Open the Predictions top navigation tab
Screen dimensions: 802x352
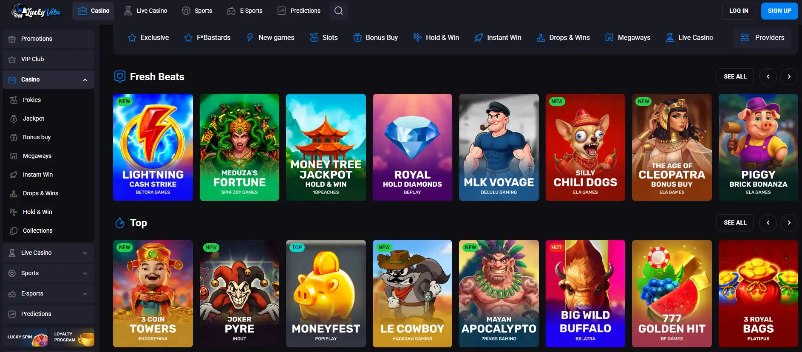pos(299,11)
